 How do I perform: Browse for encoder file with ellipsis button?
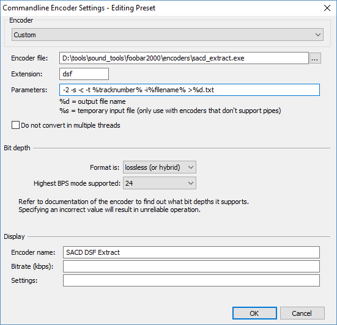(315, 58)
